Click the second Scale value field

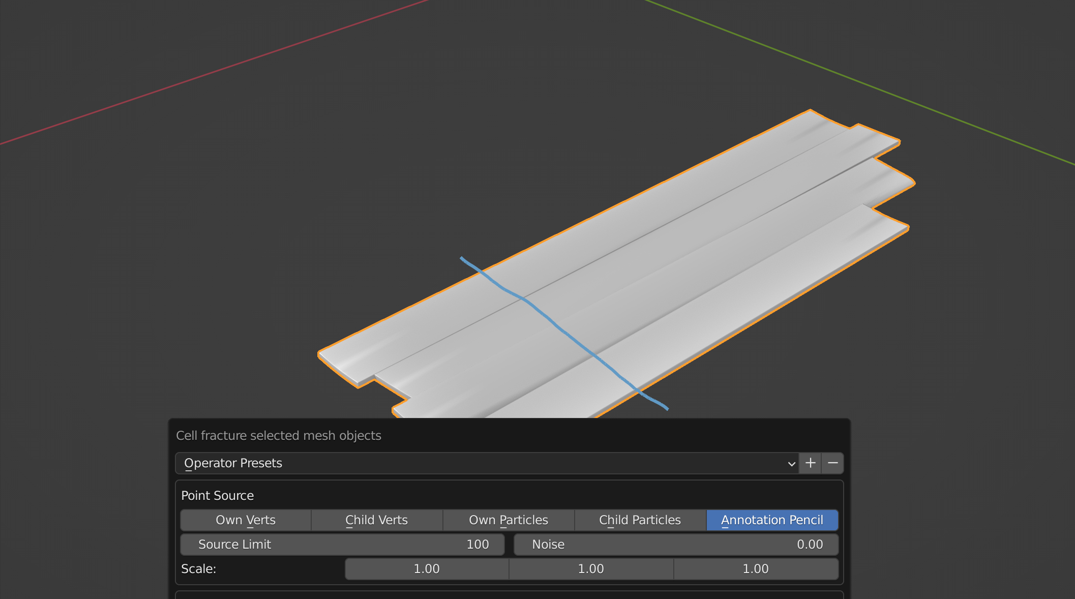[x=591, y=569]
